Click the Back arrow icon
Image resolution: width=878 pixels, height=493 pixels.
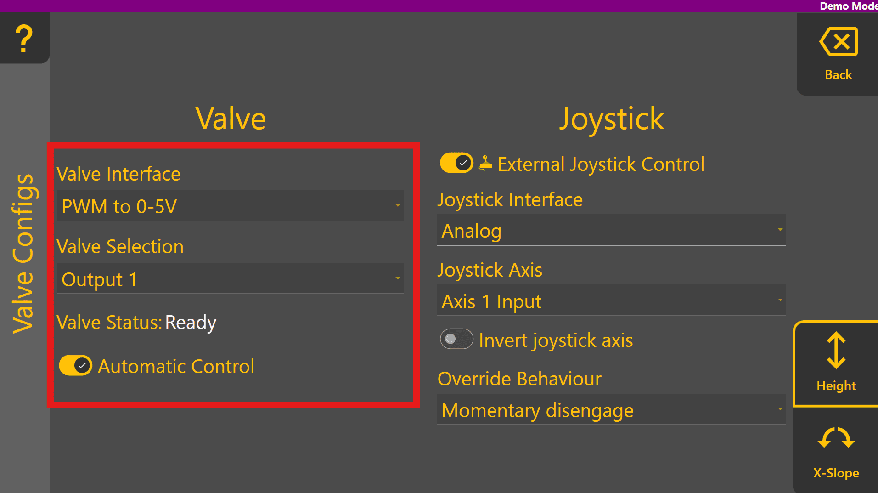[838, 42]
